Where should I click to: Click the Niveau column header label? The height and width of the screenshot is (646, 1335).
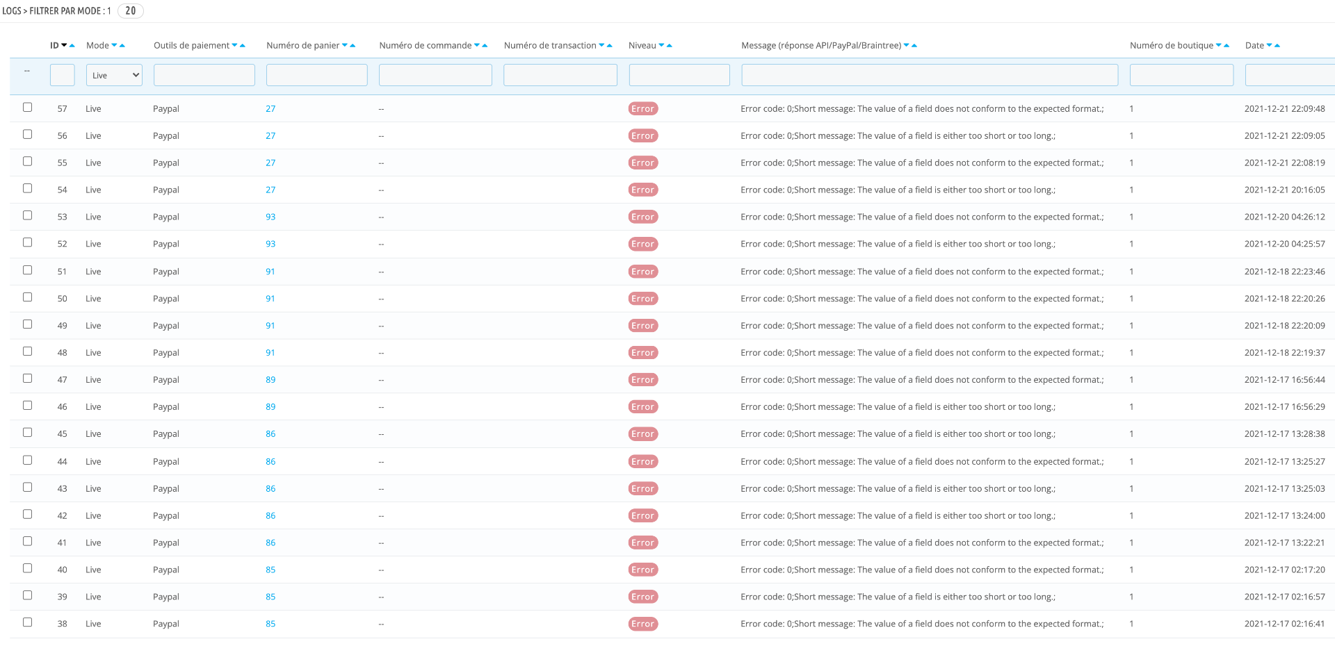pyautogui.click(x=642, y=45)
